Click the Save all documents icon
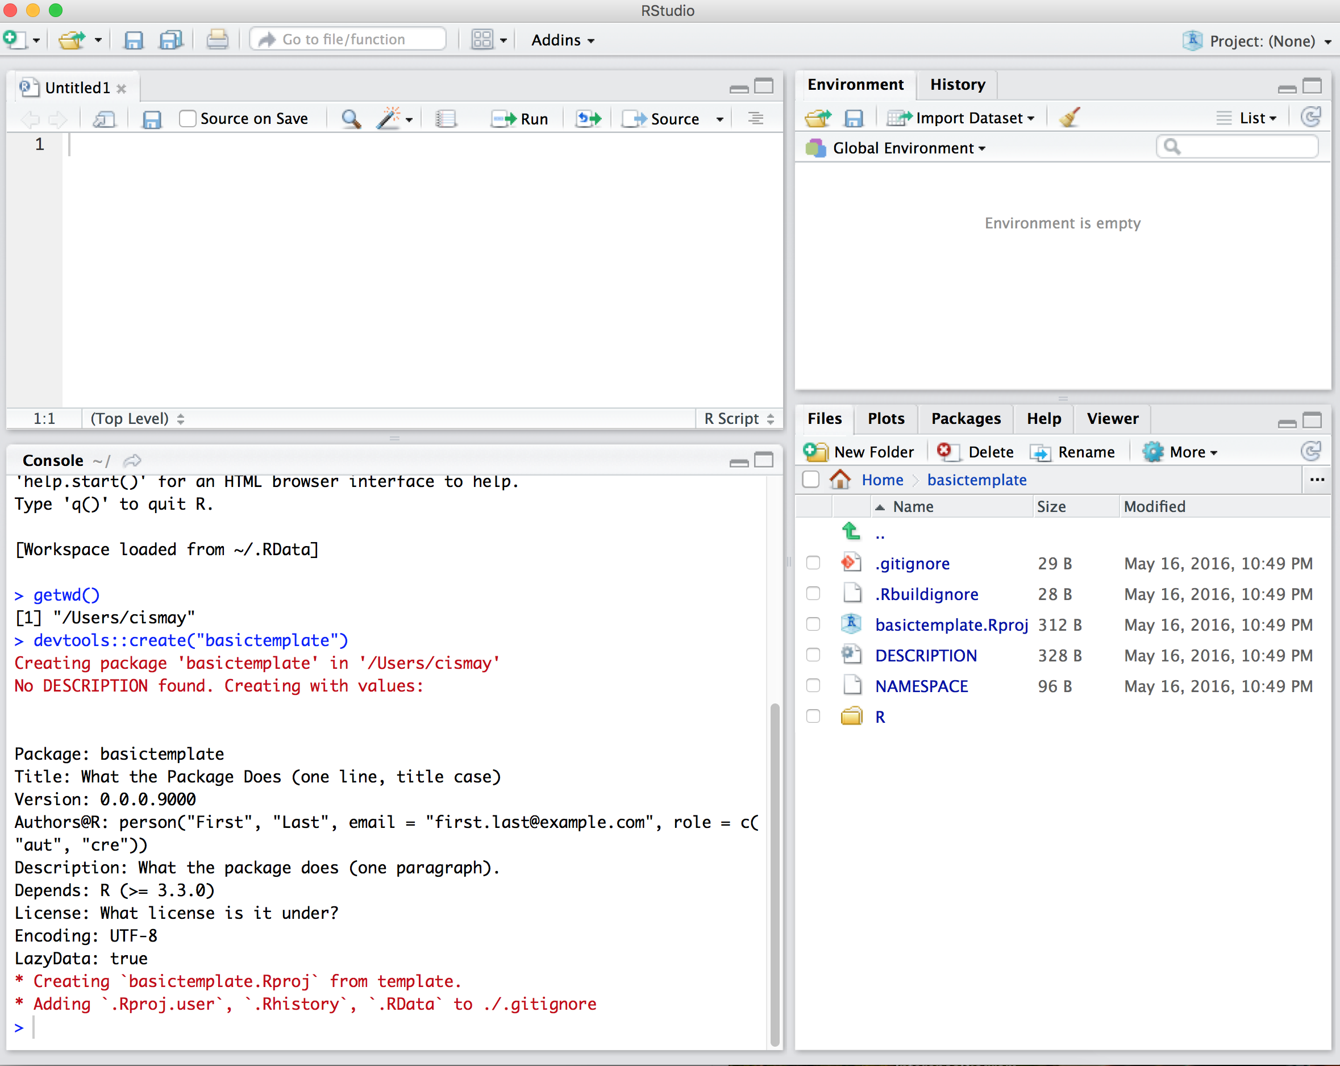Screen dimensions: 1340x1066 pyautogui.click(x=170, y=40)
